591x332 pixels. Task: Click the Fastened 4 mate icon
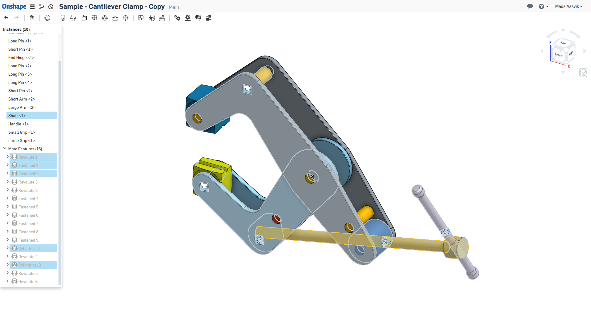[15, 198]
